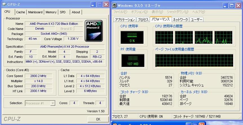243x125 pixels.
Task: Click the first CPU usage history graph
Action: coord(164,37)
